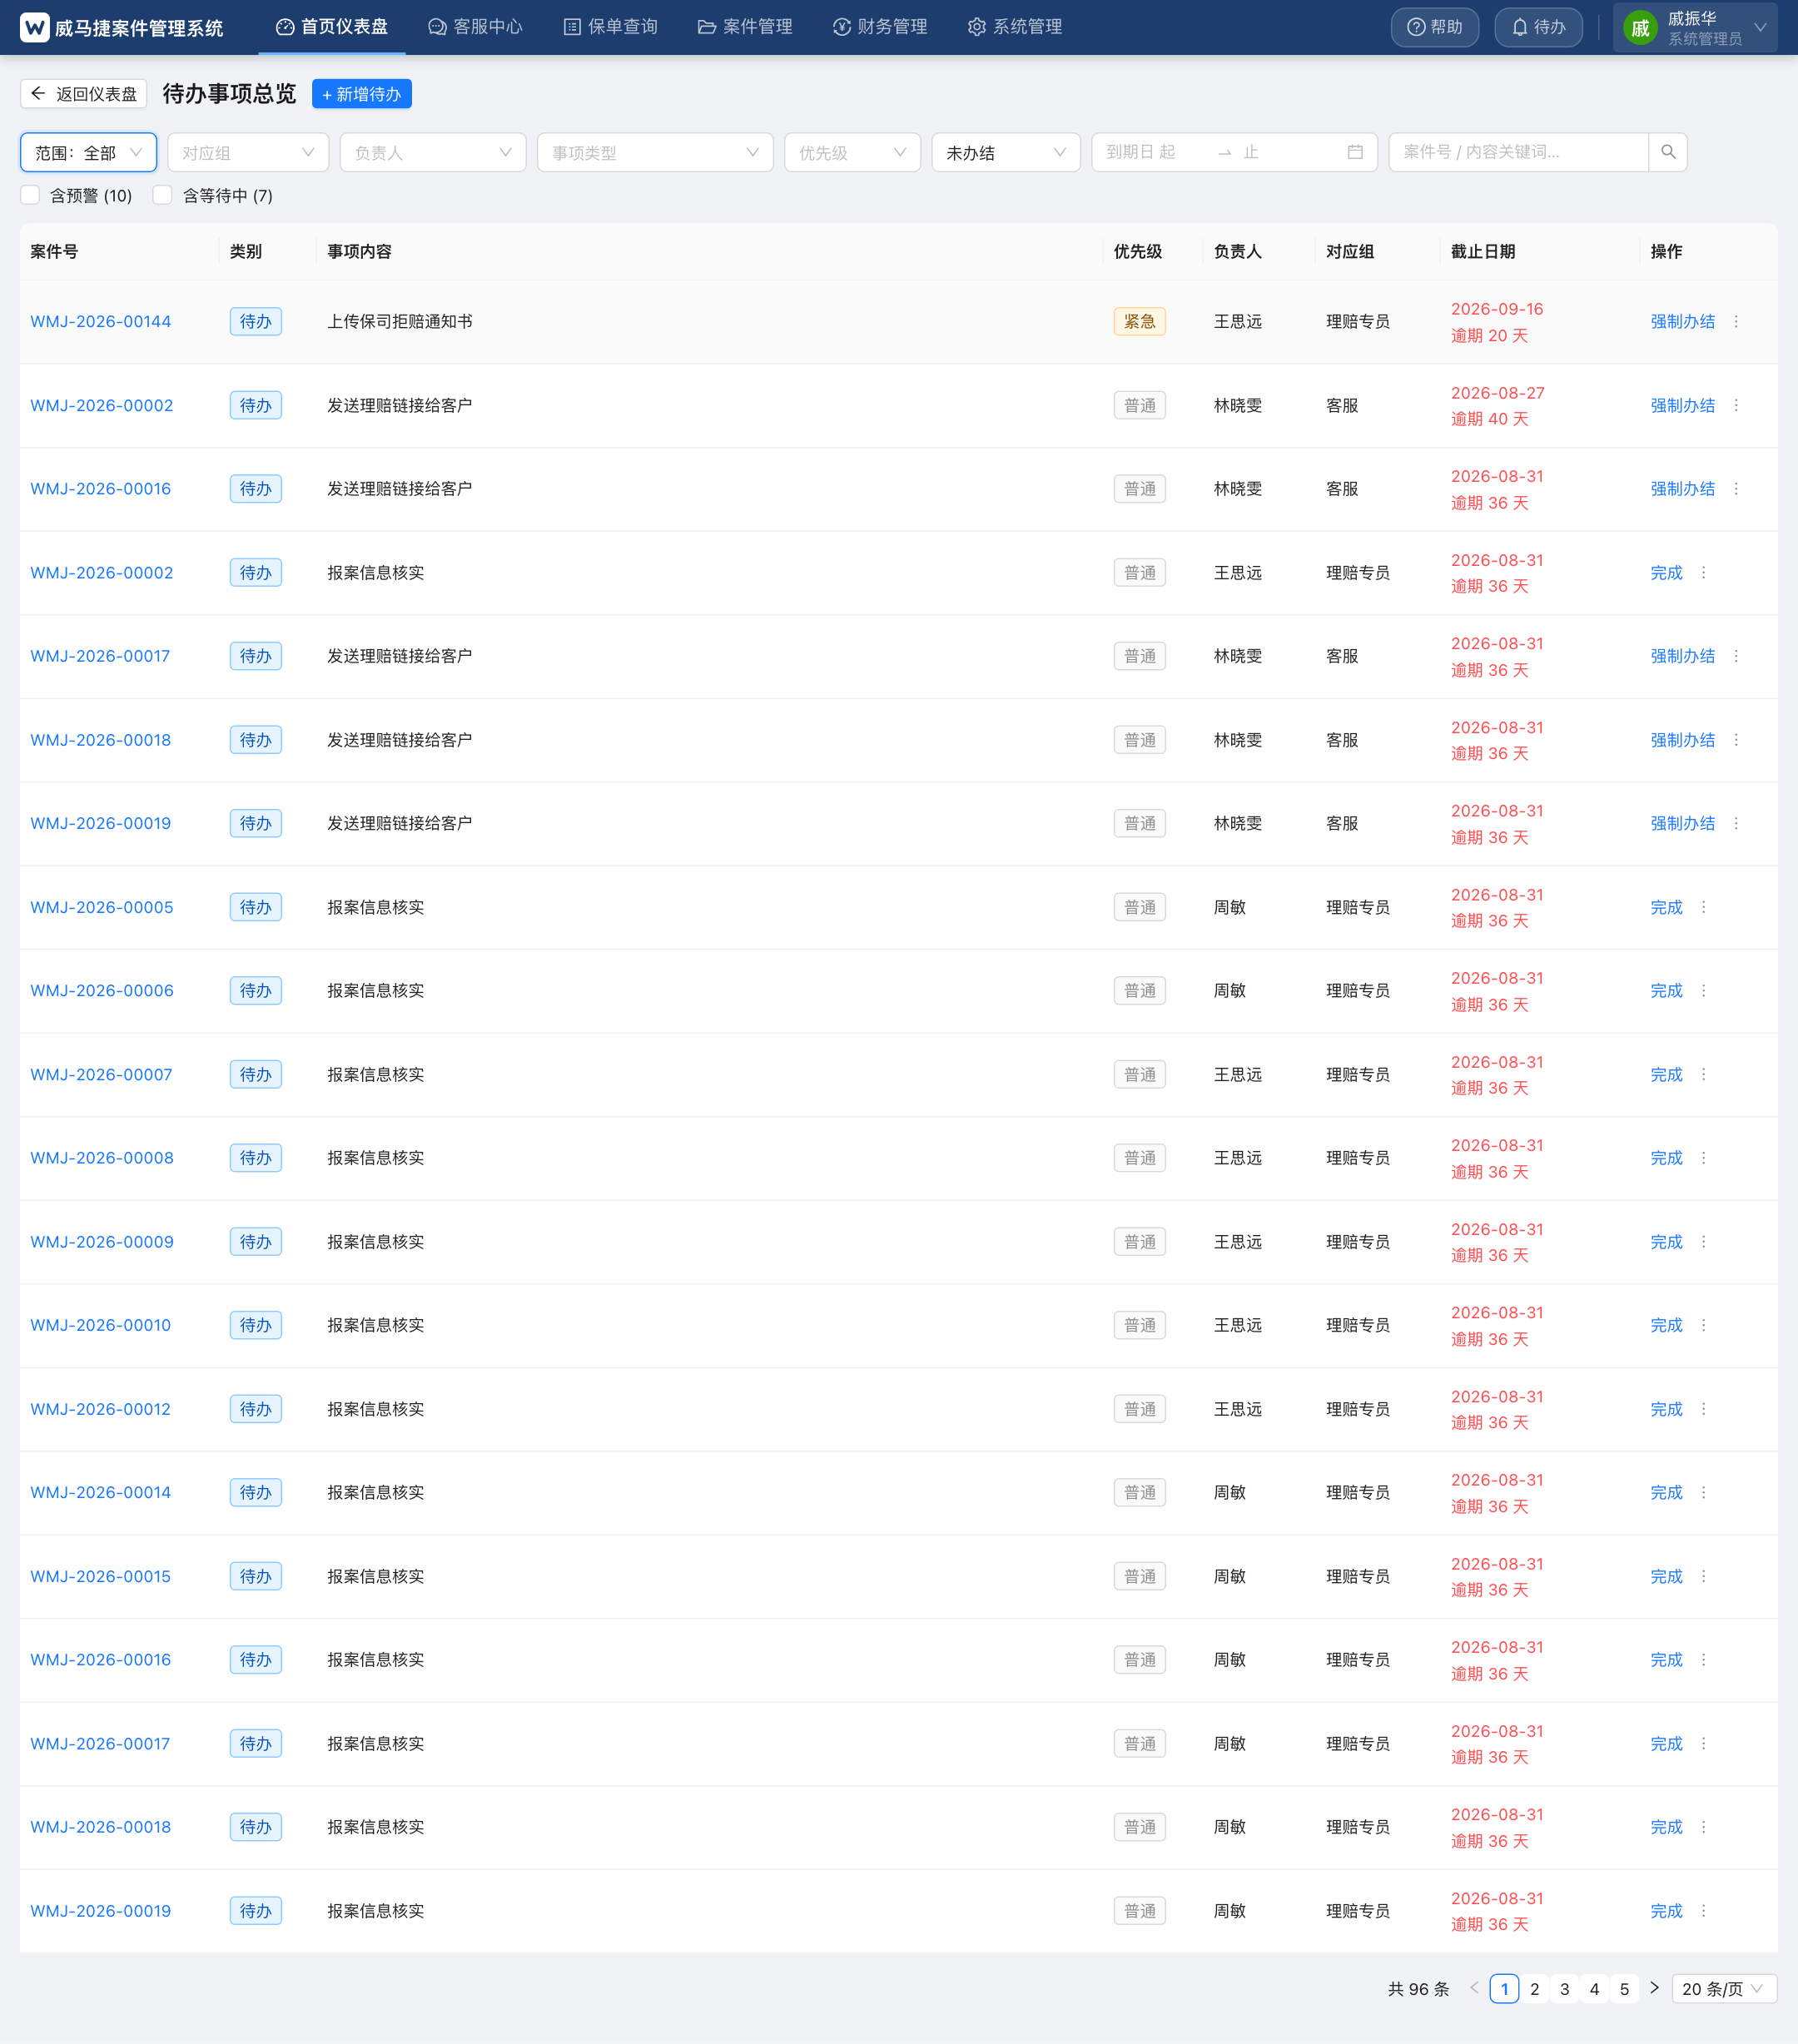Click the search magnifier icon
1798x2044 pixels.
[x=1668, y=152]
